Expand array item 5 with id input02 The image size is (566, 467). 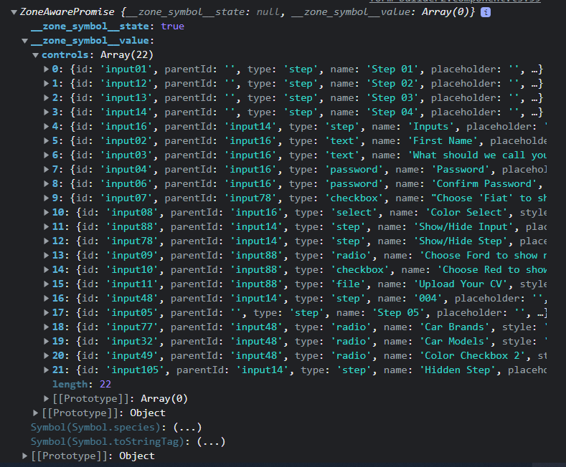click(x=46, y=140)
